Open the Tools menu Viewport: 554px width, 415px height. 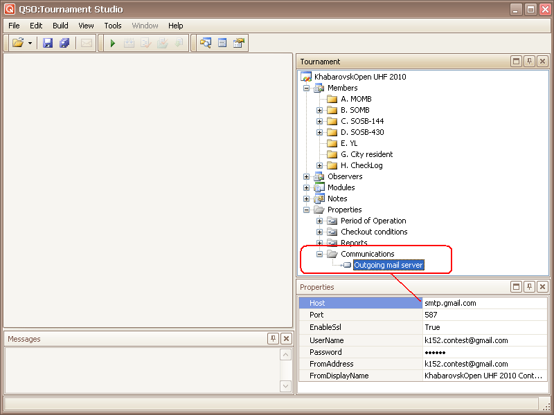tap(112, 26)
